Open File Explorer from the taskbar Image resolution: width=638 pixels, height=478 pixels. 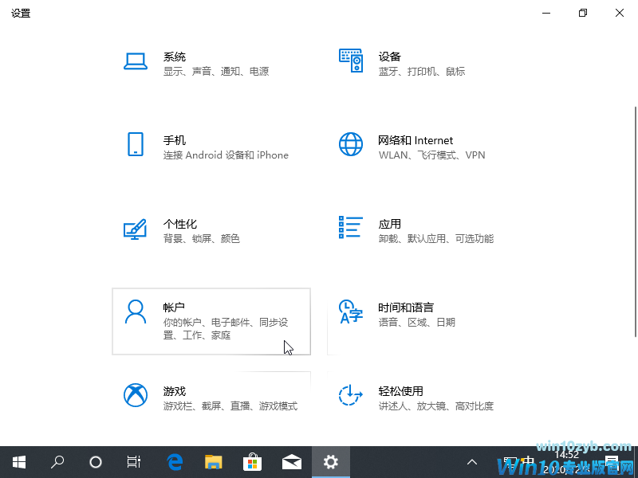[x=213, y=462]
